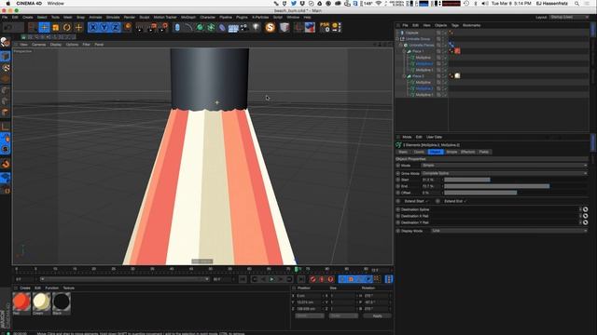Collapse the Umbrella Pieces group
This screenshot has width=597, height=335.
(400, 46)
